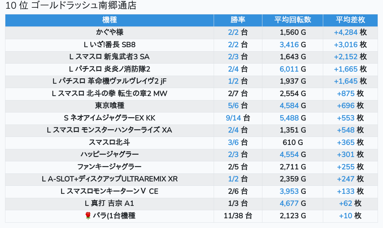Click the rose icon beside バラ(1台機種
The image size is (383, 228).
(x=88, y=216)
